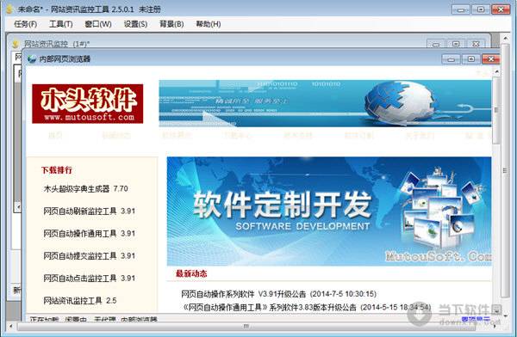Click the 下载排行 heading

click(x=57, y=170)
